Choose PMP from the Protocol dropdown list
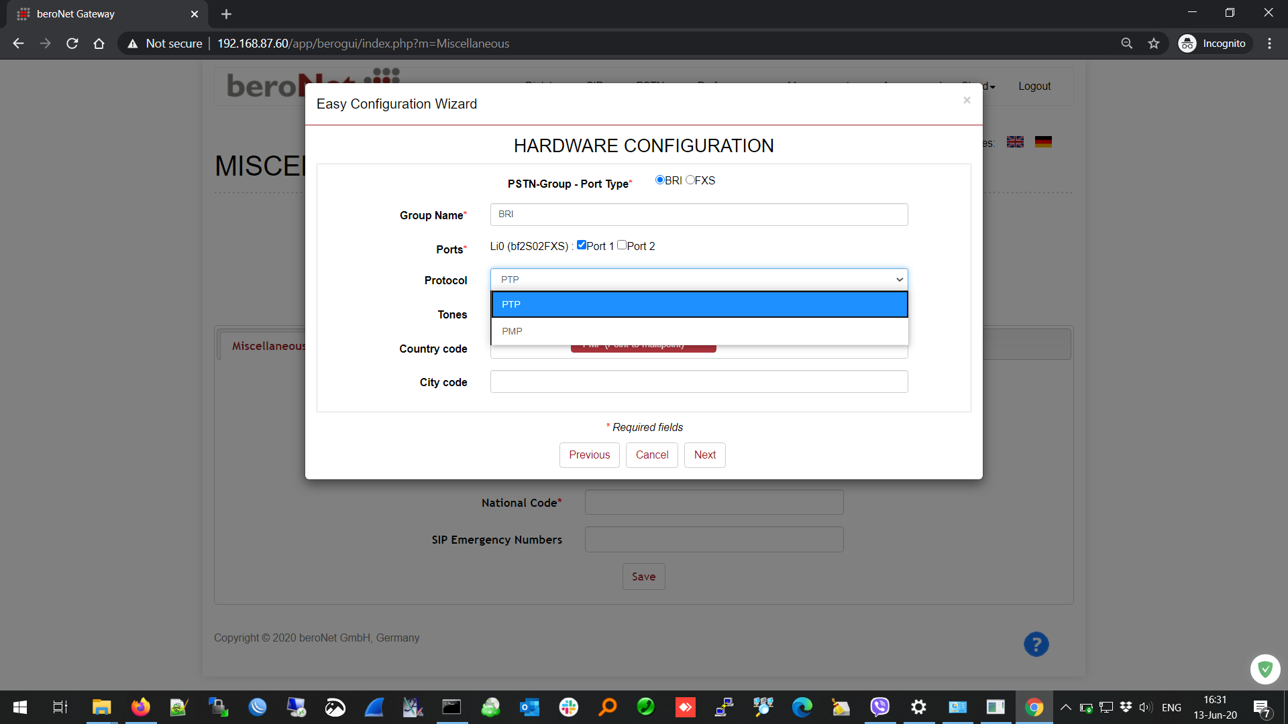Screen dimensions: 1288x724 tap(699, 331)
